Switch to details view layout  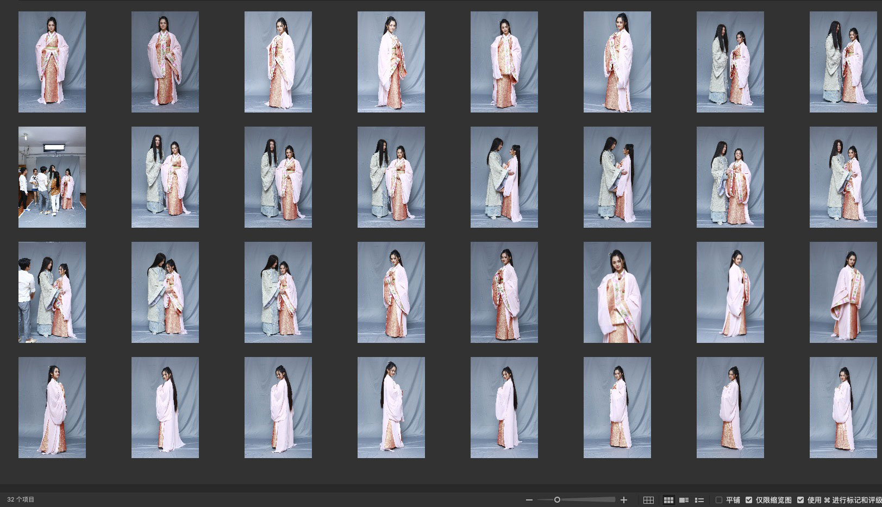coord(684,500)
